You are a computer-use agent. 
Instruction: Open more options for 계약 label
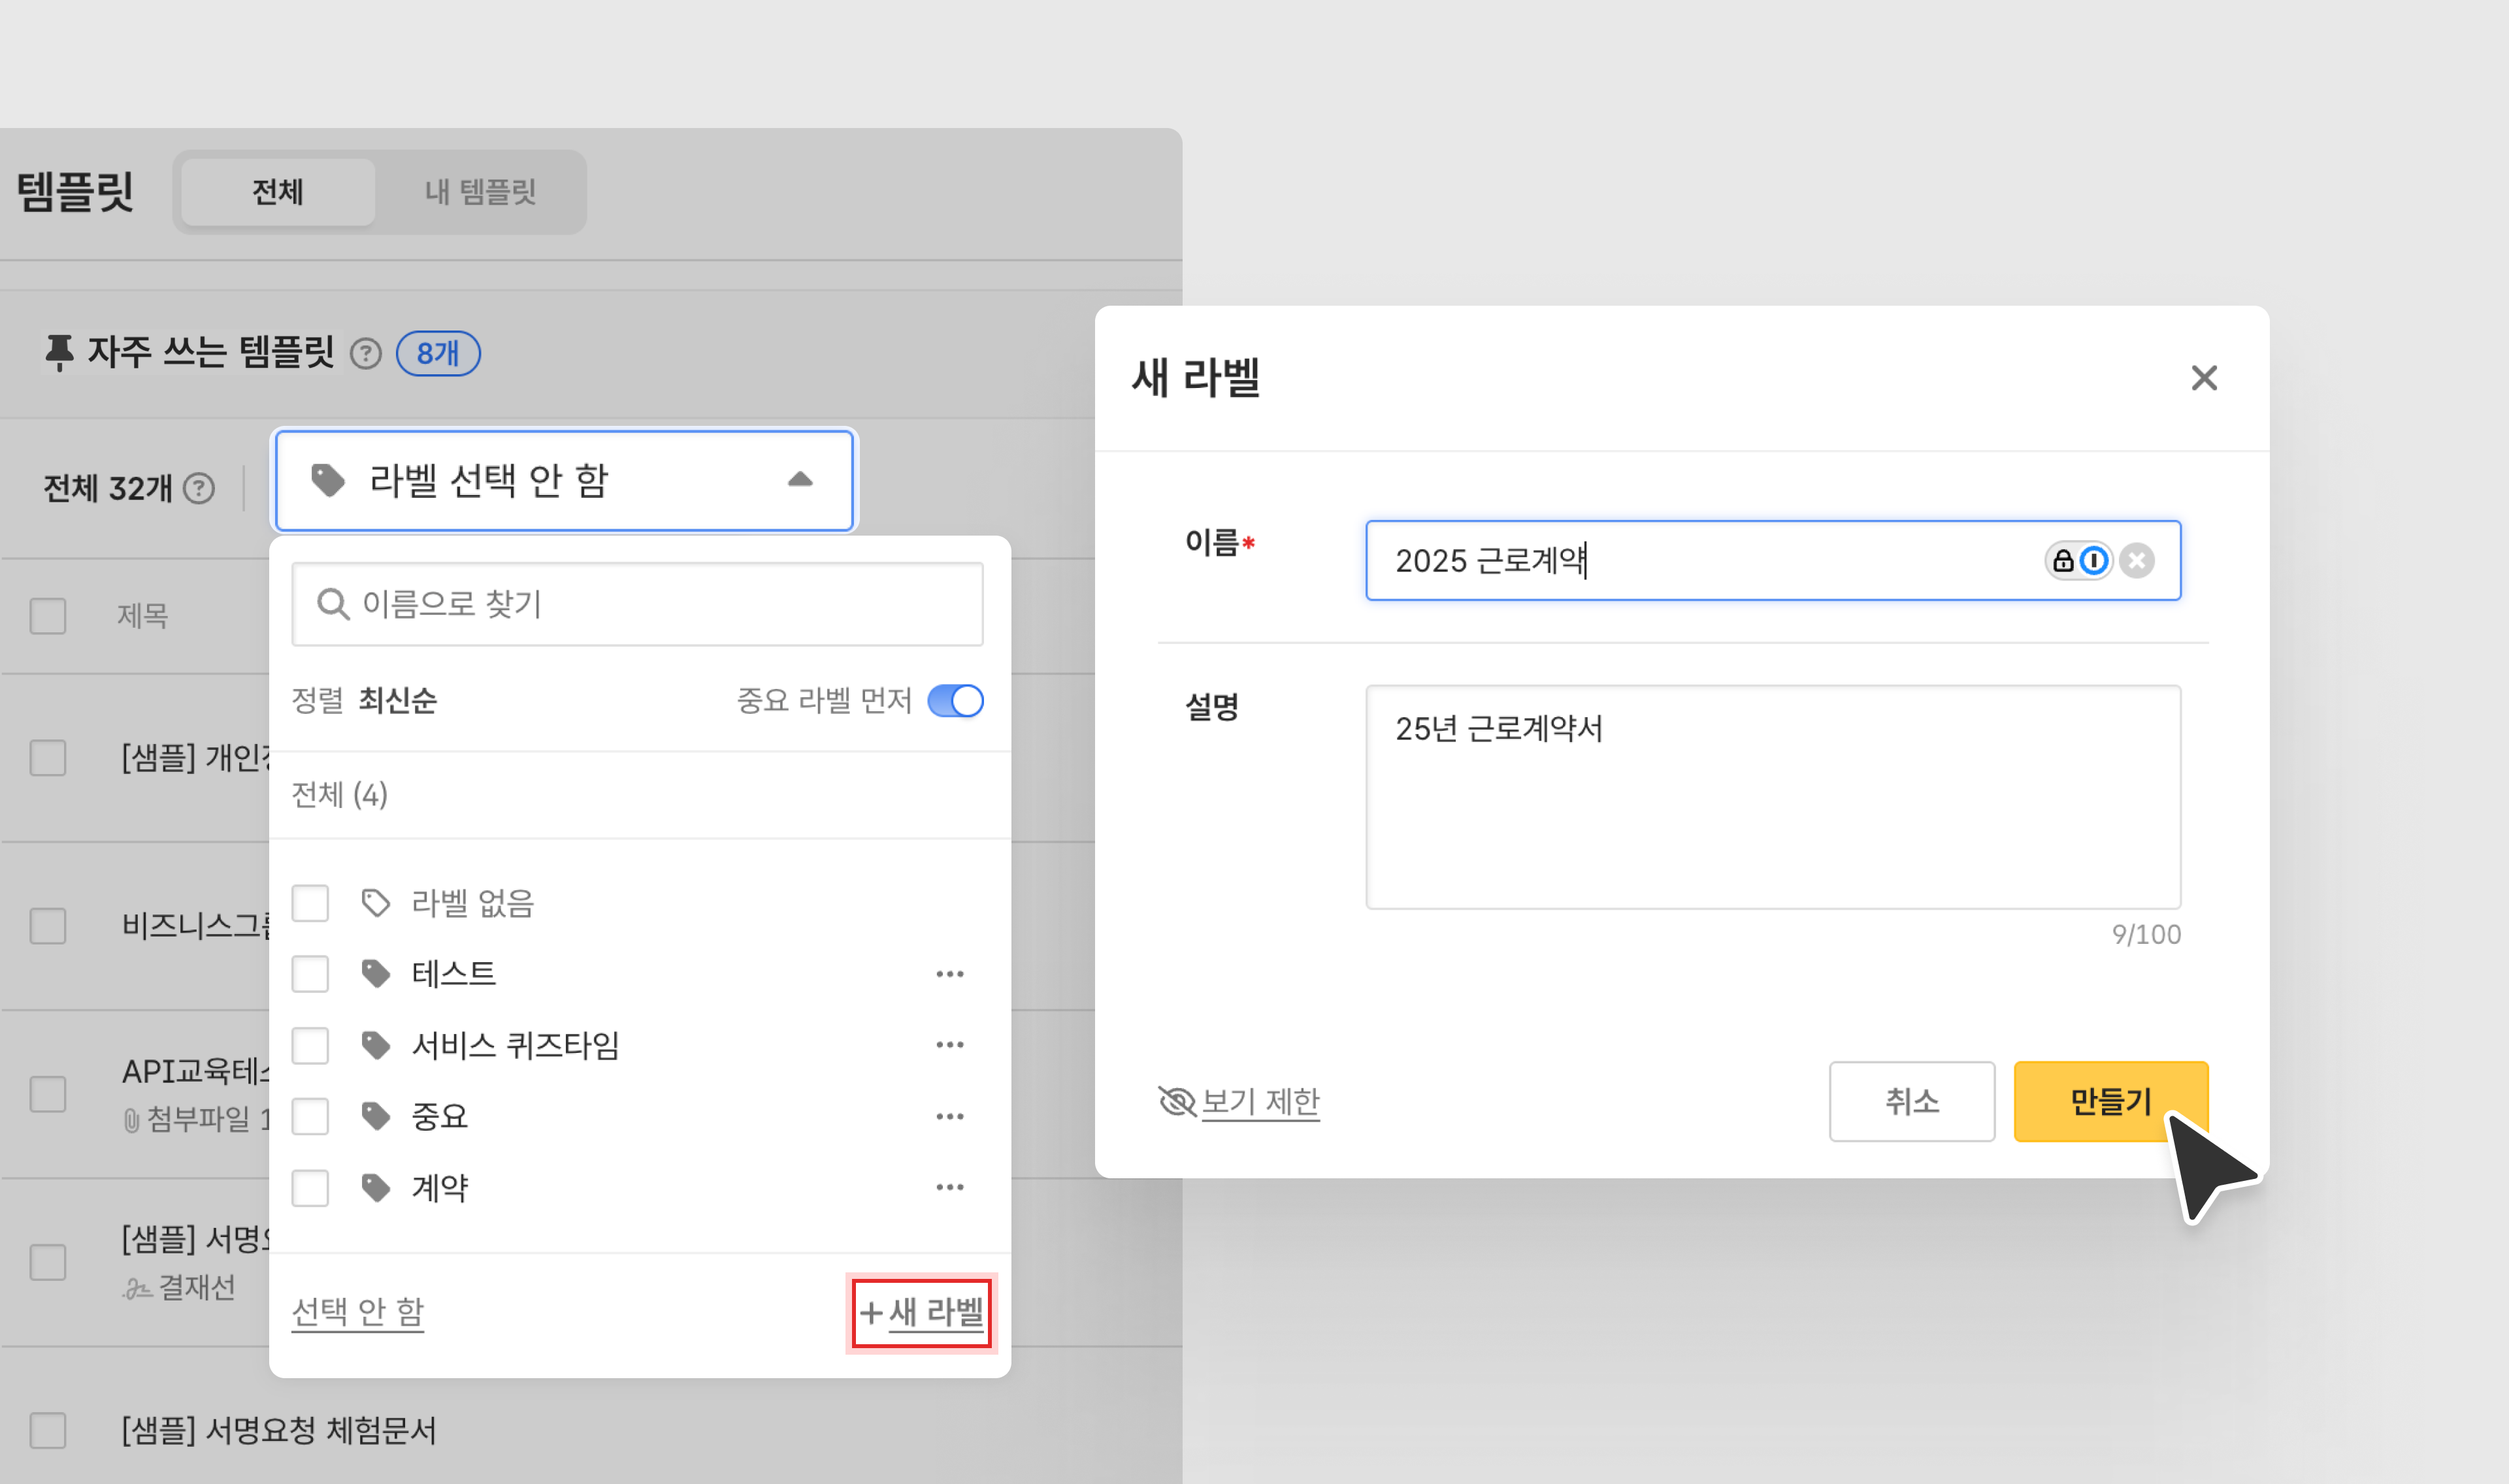click(949, 1187)
